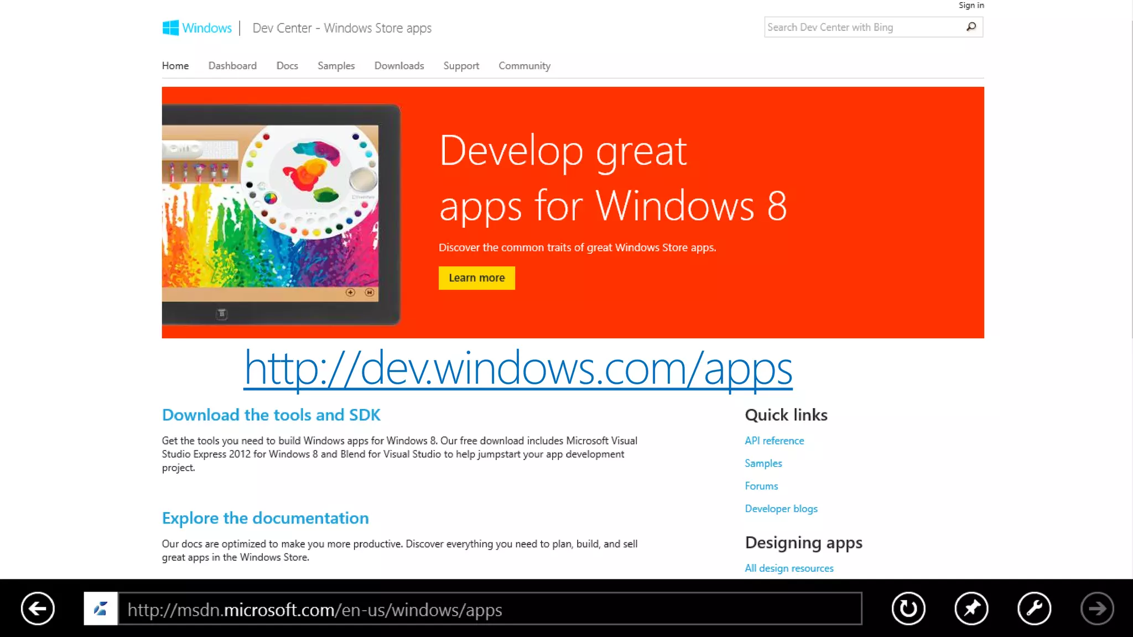This screenshot has height=637, width=1133.
Task: Open the Dashboard tab
Action: pyautogui.click(x=232, y=66)
